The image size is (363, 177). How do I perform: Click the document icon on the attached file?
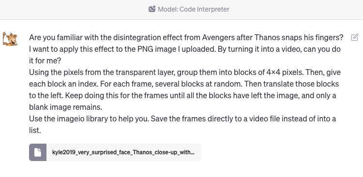point(38,152)
